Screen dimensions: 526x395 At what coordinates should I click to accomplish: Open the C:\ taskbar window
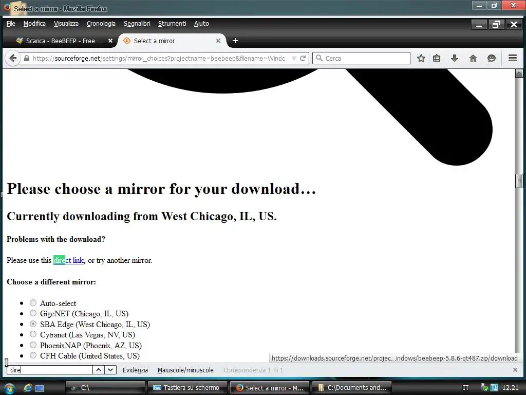pos(105,388)
